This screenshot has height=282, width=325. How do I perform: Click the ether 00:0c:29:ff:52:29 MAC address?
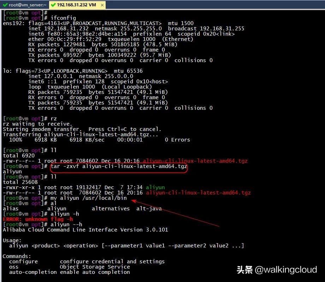pos(65,39)
